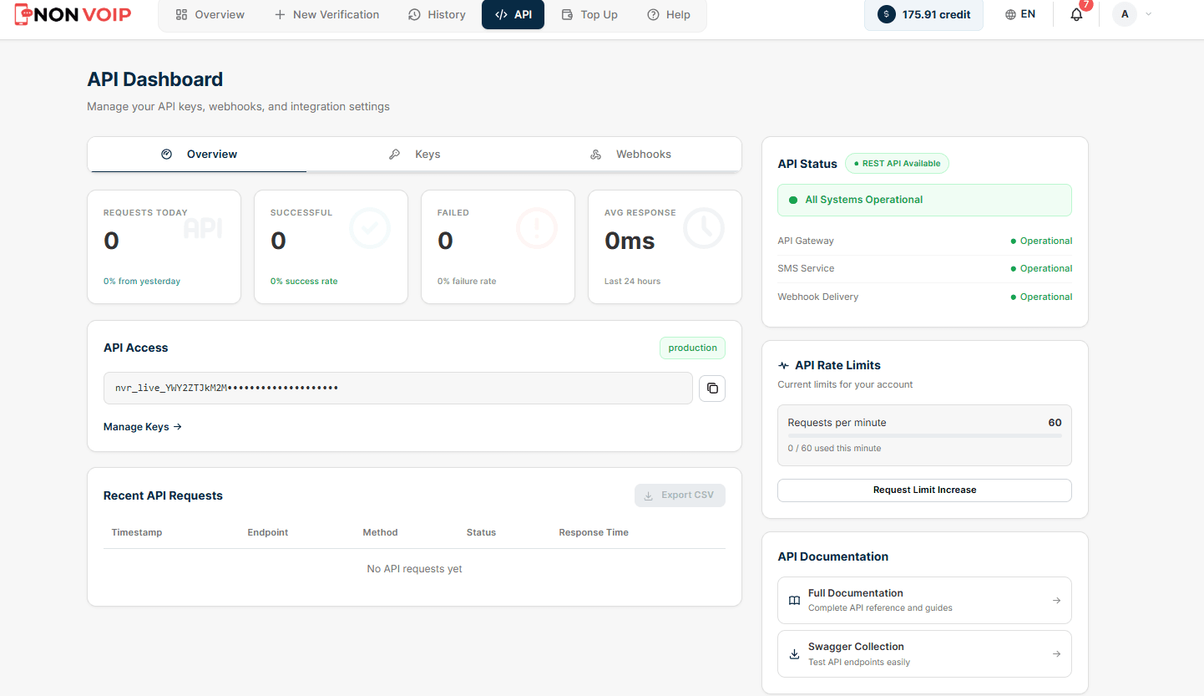1204x696 pixels.
Task: Open the EN language selector
Action: point(1020,14)
